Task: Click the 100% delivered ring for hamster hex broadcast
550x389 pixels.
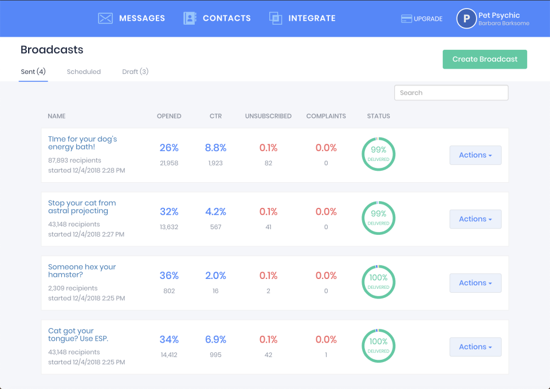Action: pyautogui.click(x=378, y=282)
